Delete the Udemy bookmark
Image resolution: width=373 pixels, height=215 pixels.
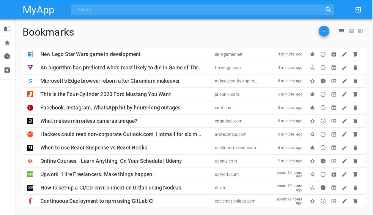(355, 161)
